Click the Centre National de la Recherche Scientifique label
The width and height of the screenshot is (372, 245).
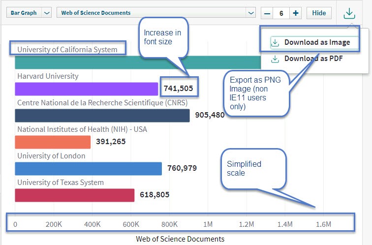coord(102,103)
